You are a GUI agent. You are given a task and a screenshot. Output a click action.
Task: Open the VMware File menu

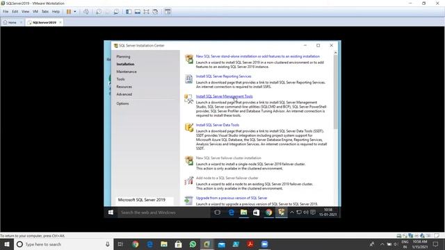(6, 12)
